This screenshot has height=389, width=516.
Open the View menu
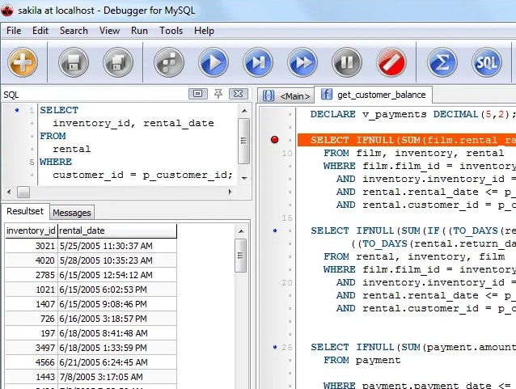pos(109,31)
